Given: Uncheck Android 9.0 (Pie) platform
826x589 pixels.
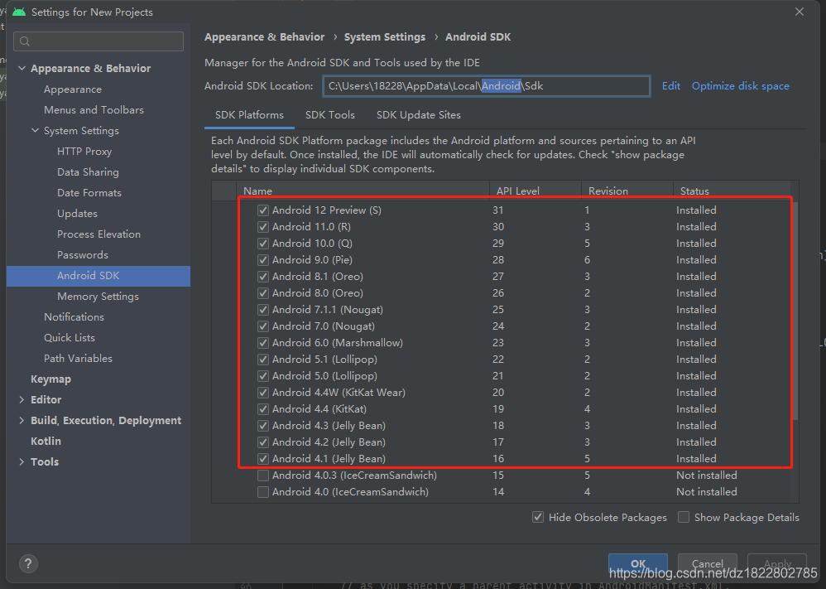Looking at the screenshot, I should point(263,260).
